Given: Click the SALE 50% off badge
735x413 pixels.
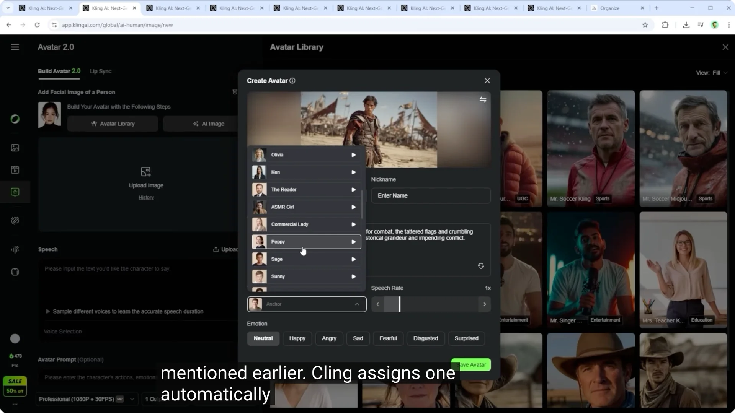Looking at the screenshot, I should pos(15,386).
